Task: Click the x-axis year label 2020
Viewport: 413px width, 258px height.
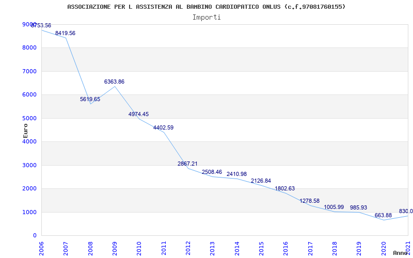Action: (384, 248)
